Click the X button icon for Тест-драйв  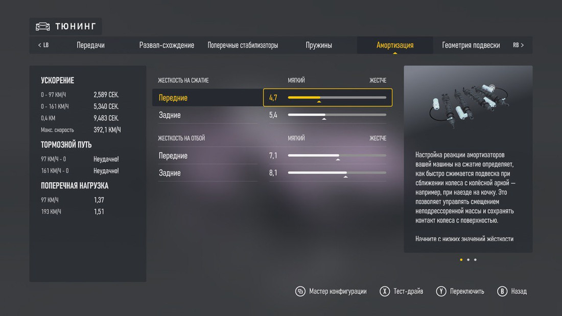click(x=385, y=291)
